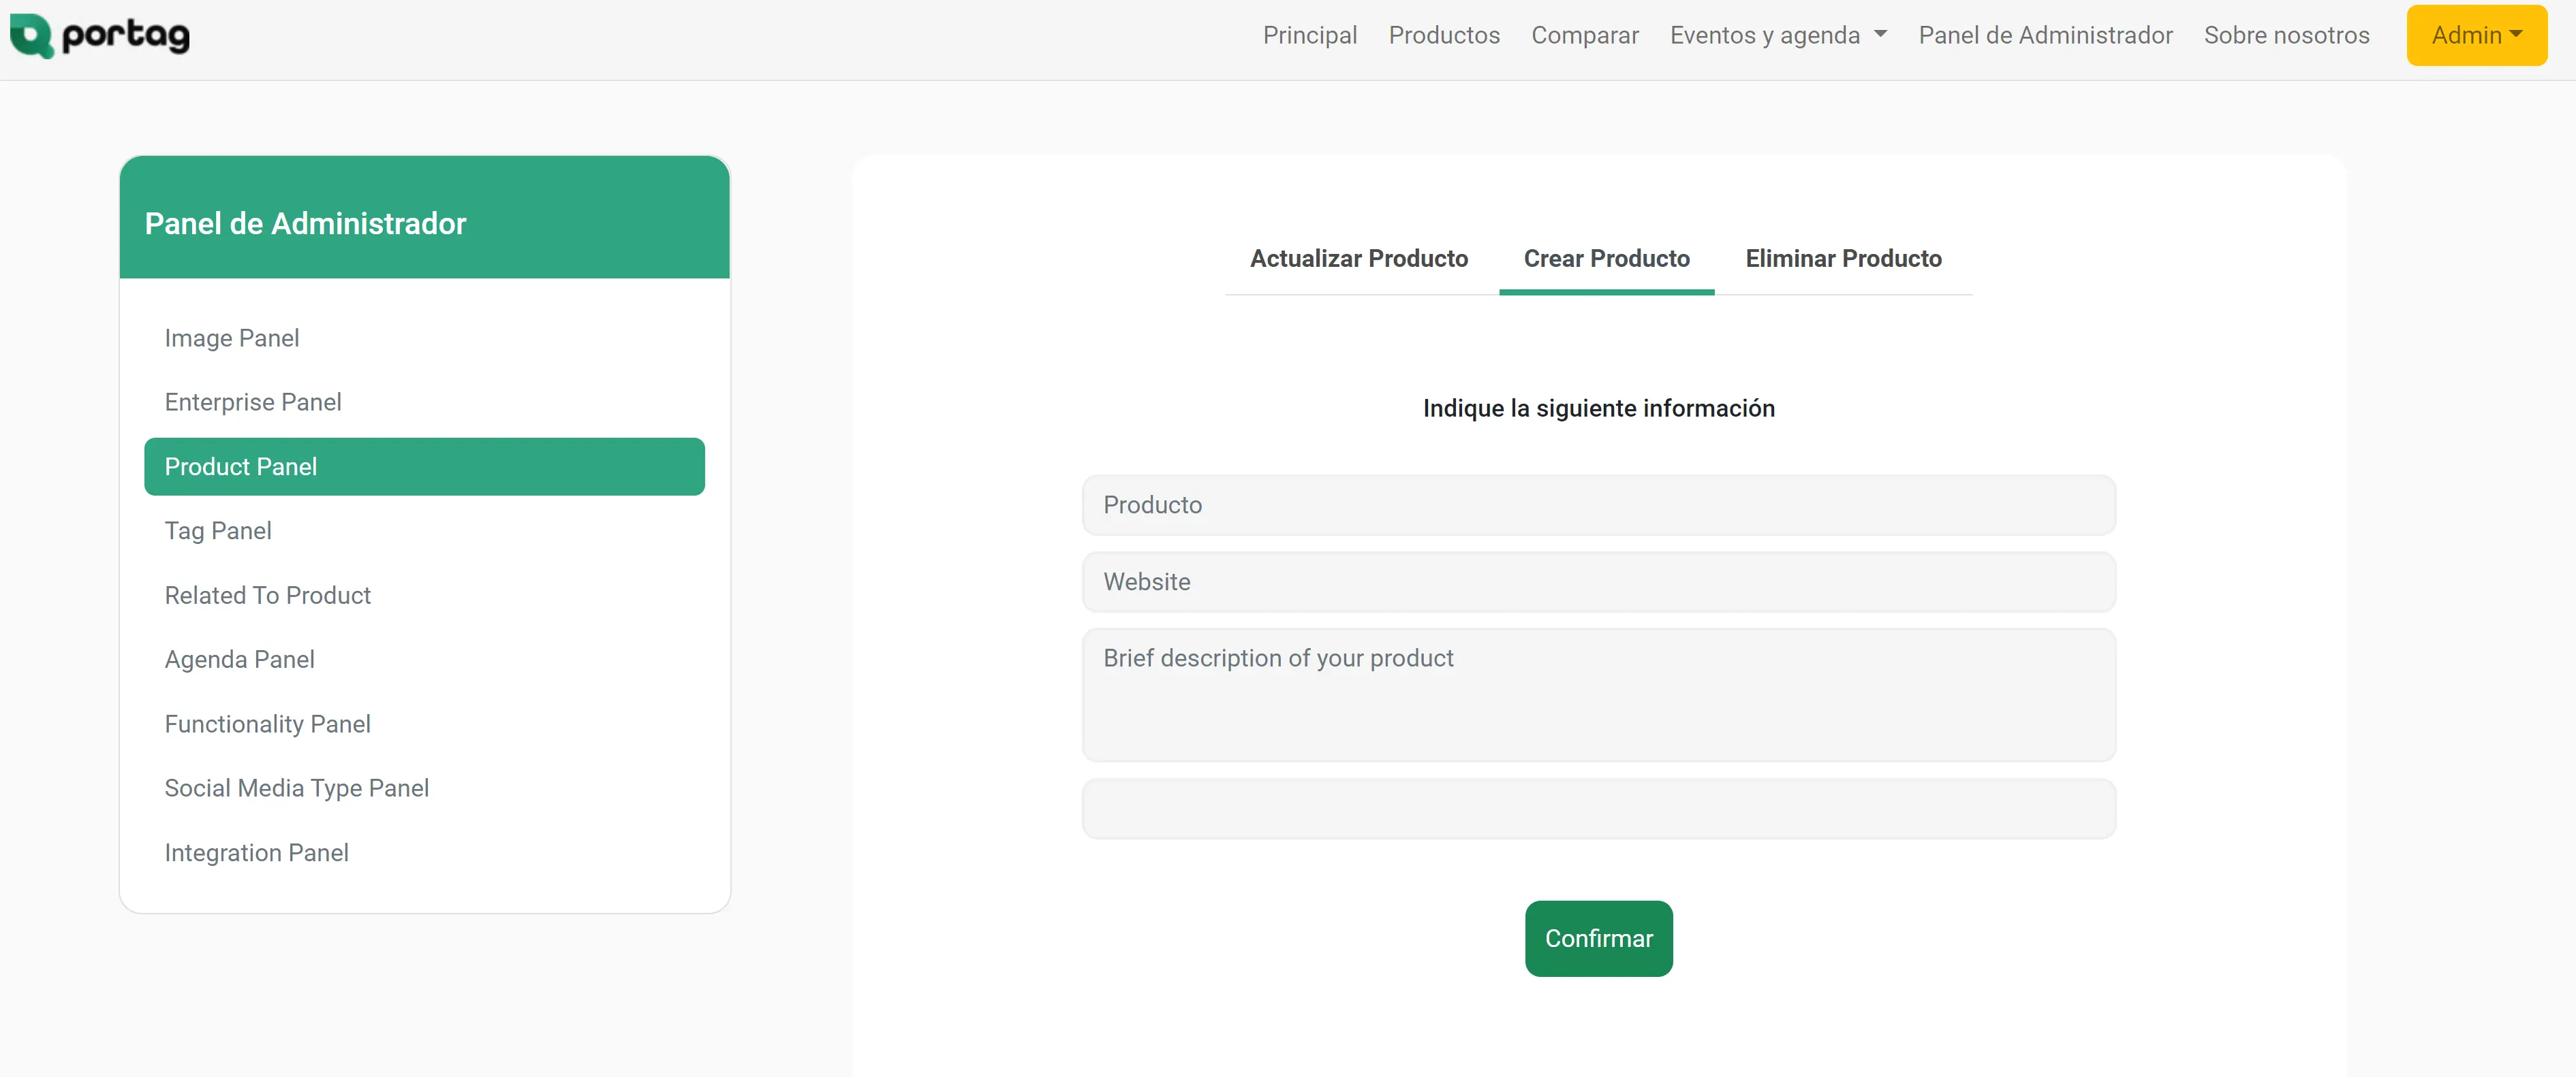Click the Website input field
This screenshot has height=1077, width=2576.
1598,581
